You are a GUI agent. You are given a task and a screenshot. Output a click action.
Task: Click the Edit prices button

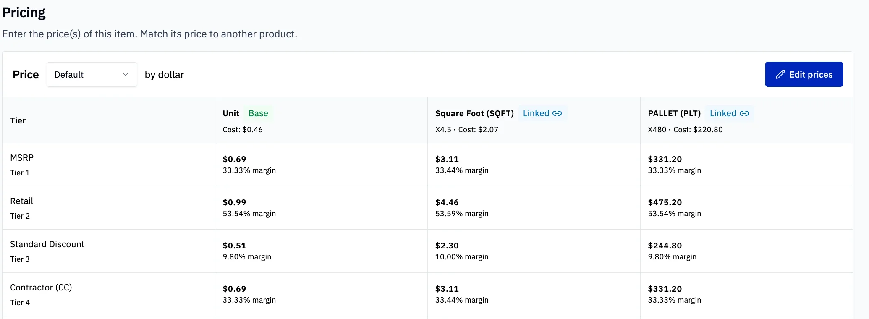click(x=804, y=74)
